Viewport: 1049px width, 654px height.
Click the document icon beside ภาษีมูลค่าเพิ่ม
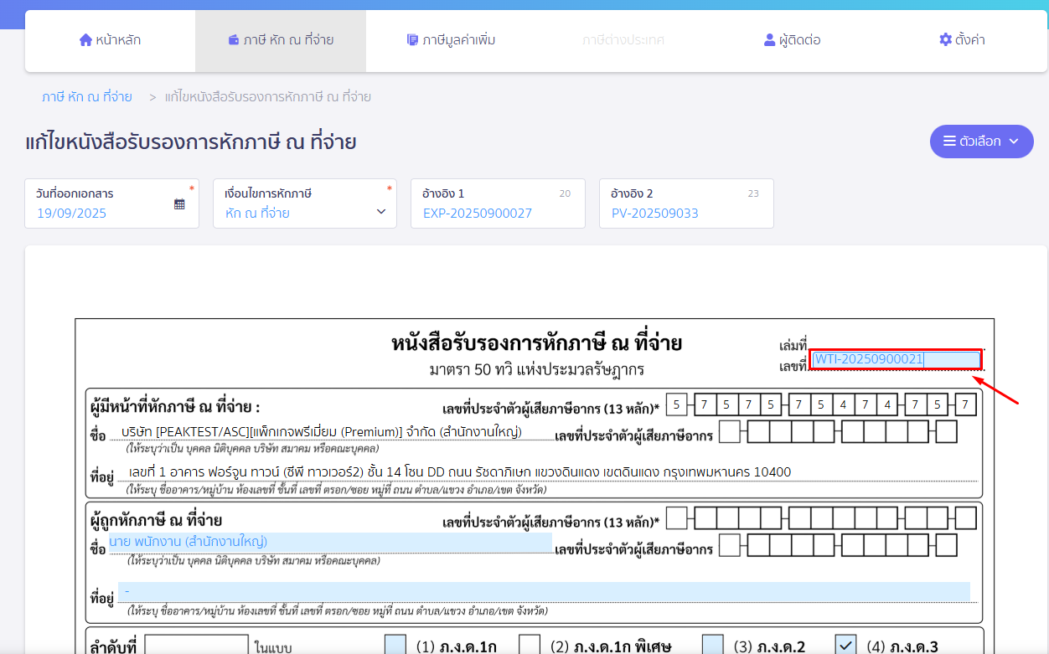(410, 39)
